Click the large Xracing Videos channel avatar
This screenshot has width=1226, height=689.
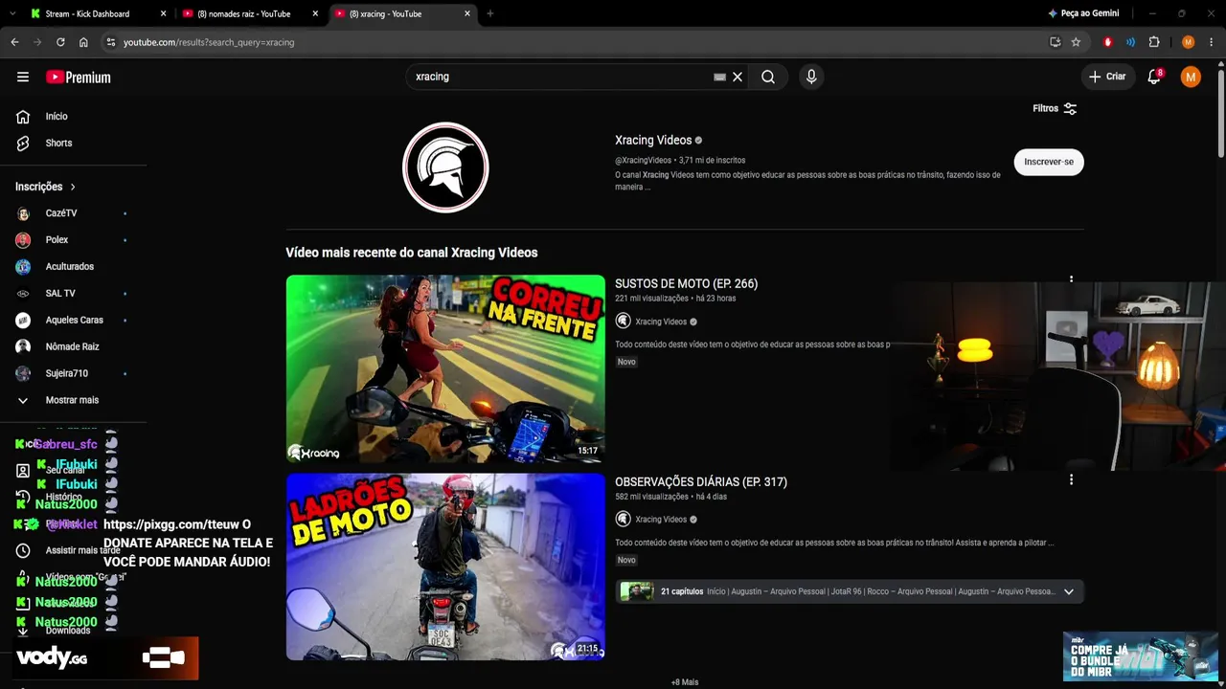point(445,167)
